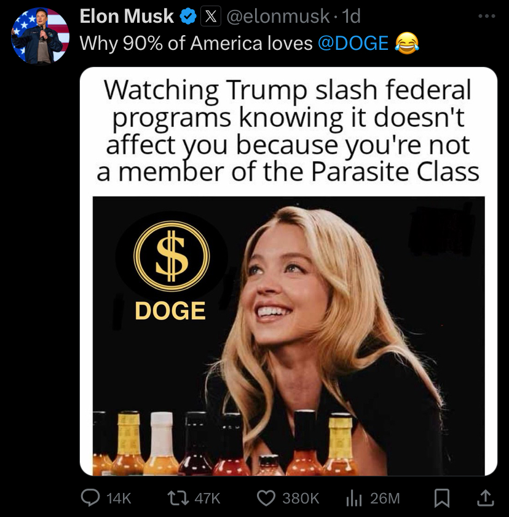Click the 47K reposts count
Image resolution: width=509 pixels, height=517 pixels.
(x=207, y=498)
